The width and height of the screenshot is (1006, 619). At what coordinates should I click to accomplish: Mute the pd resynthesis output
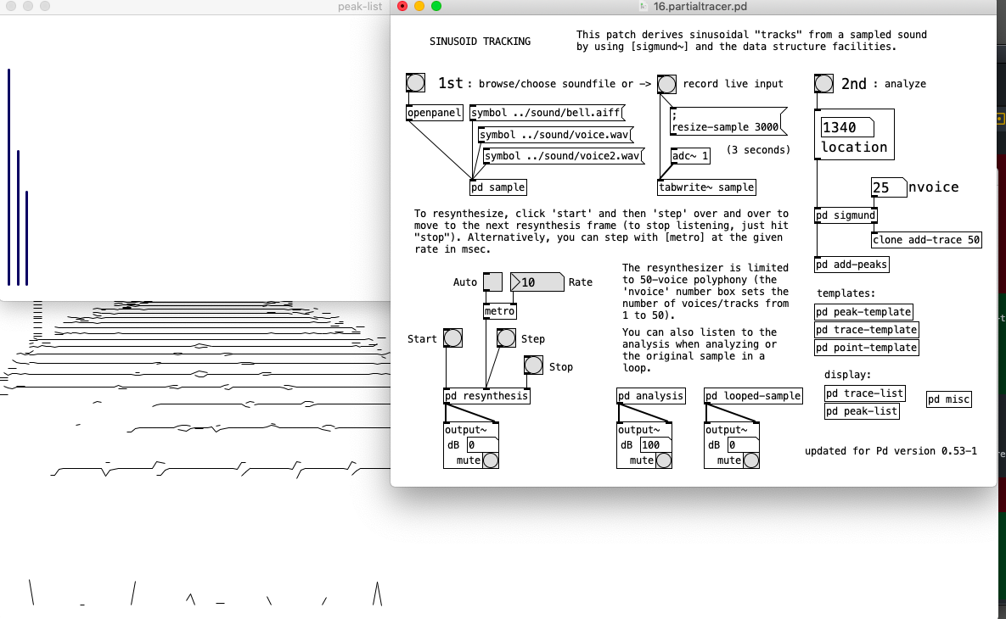click(x=490, y=460)
